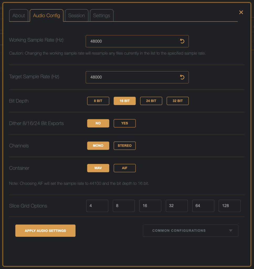Edit the slice grid option 4 field
254x269 pixels.
(x=97, y=206)
